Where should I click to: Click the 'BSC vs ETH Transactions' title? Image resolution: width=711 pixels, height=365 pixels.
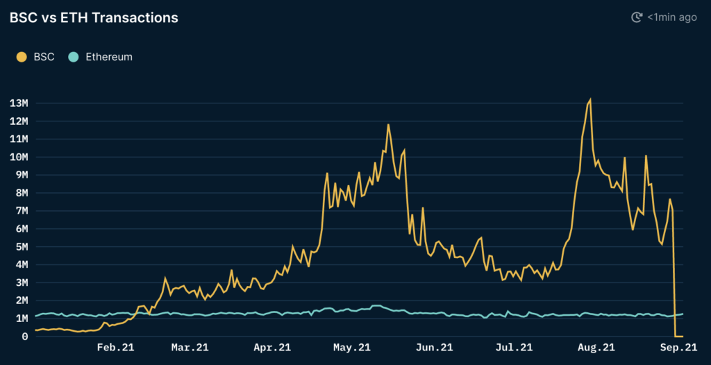(x=94, y=18)
